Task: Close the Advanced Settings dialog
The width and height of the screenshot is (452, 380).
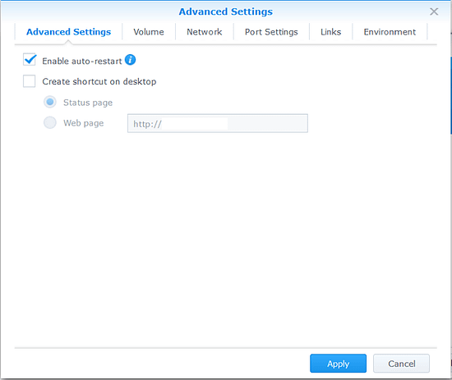Action: [434, 11]
